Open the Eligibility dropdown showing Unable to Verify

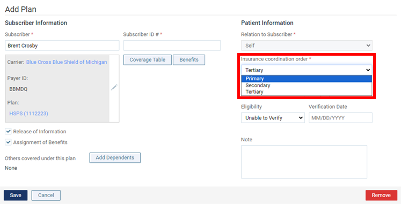click(273, 118)
